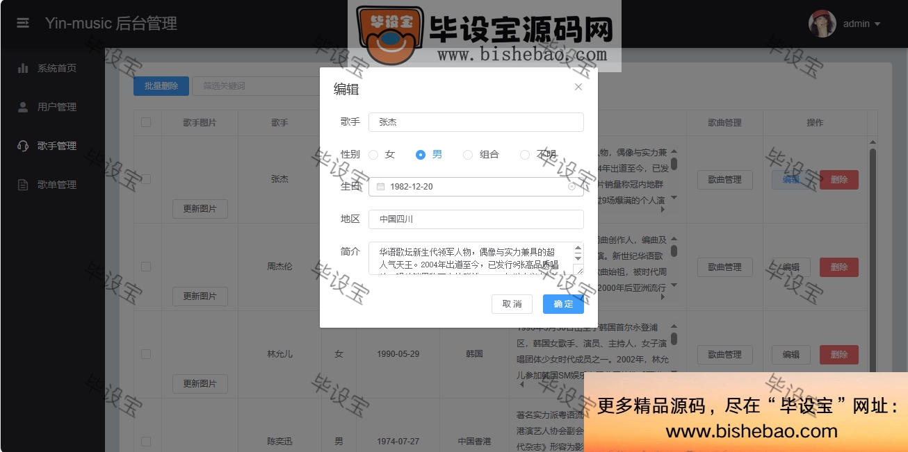
Task: Check the 陈奕迅 row checkbox
Action: point(146,441)
